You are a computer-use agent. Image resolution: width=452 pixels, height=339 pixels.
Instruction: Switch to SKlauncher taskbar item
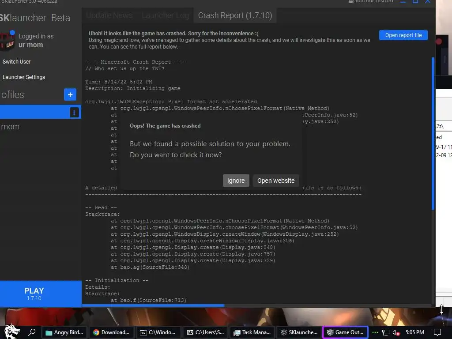coord(299,332)
